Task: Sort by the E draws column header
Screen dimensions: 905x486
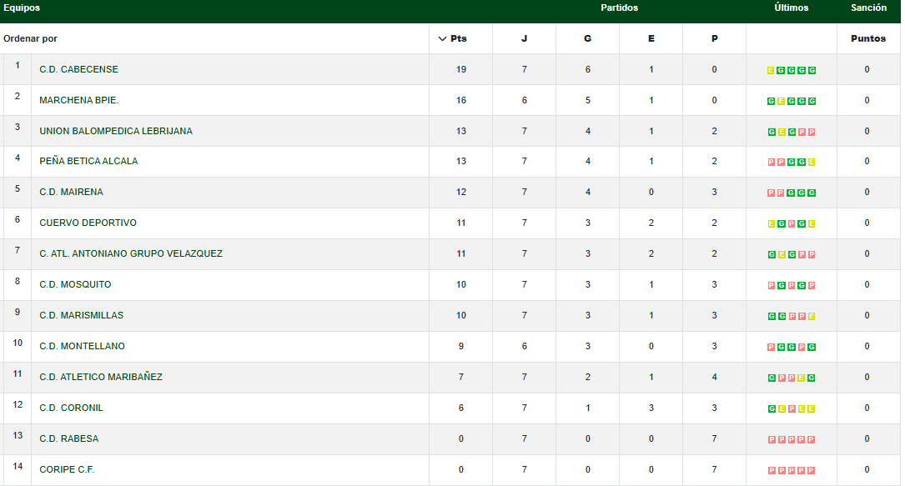Action: click(x=651, y=39)
